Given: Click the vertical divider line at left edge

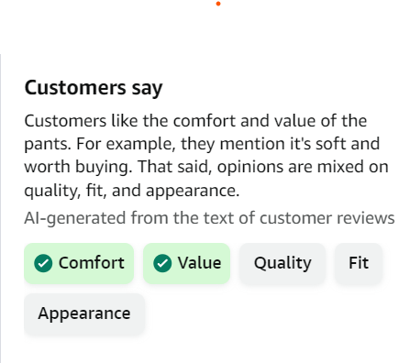Looking at the screenshot, I should coord(1,209).
